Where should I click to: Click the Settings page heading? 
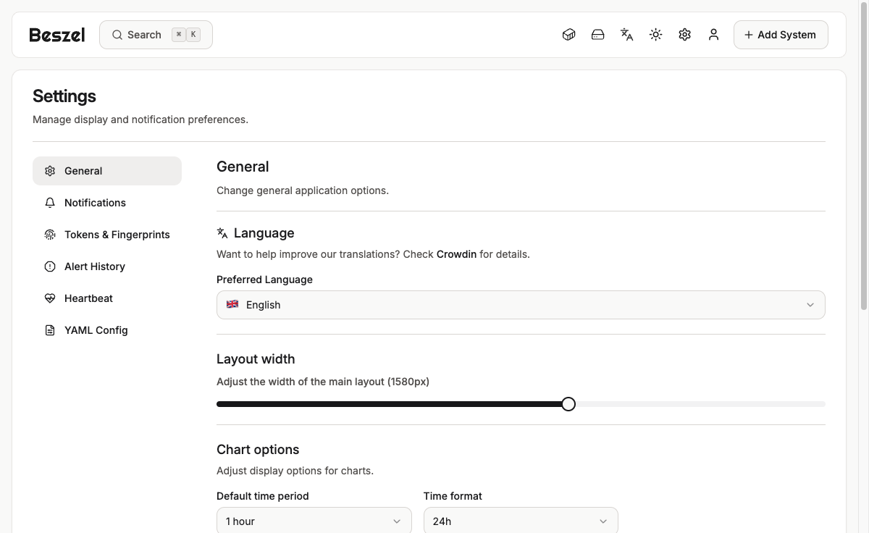tap(64, 96)
